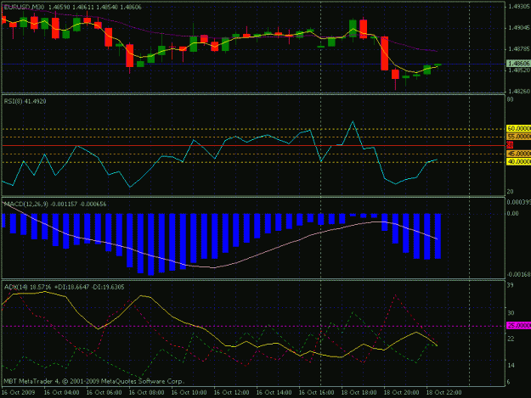Click the 16 Oct 06:00 time label
Image resolution: width=531 pixels, height=398 pixels.
coord(104,393)
